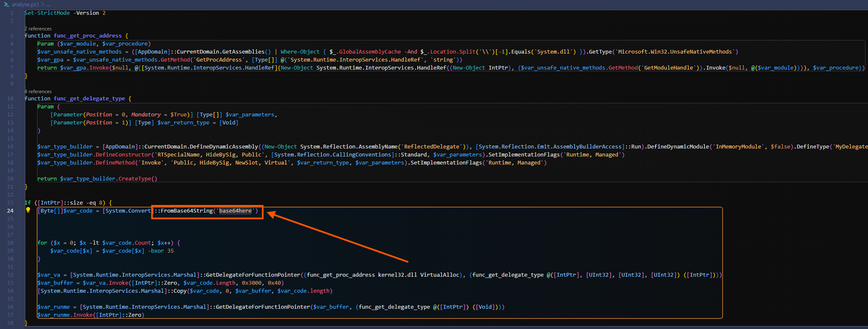This screenshot has width=868, height=329.
Task: Click the 'InMemoryModule' string on line 16
Action: tap(740, 147)
